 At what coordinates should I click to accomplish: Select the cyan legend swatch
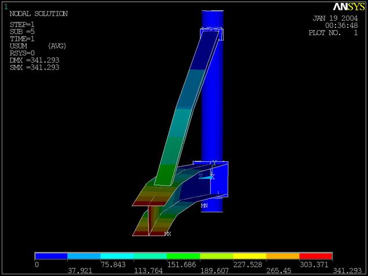pyautogui.click(x=117, y=256)
